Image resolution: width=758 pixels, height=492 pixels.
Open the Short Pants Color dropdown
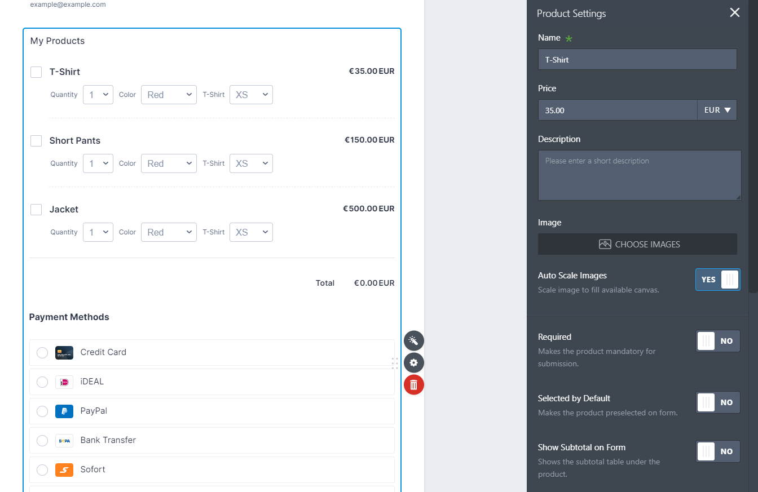pyautogui.click(x=169, y=163)
